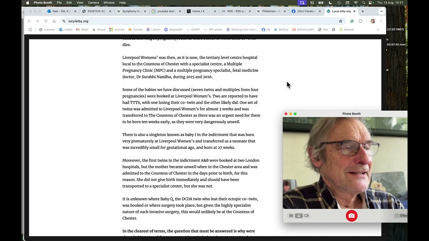429x241 pixels.
Task: Switch Photo Booth to four-up grid mode
Action: point(291,216)
